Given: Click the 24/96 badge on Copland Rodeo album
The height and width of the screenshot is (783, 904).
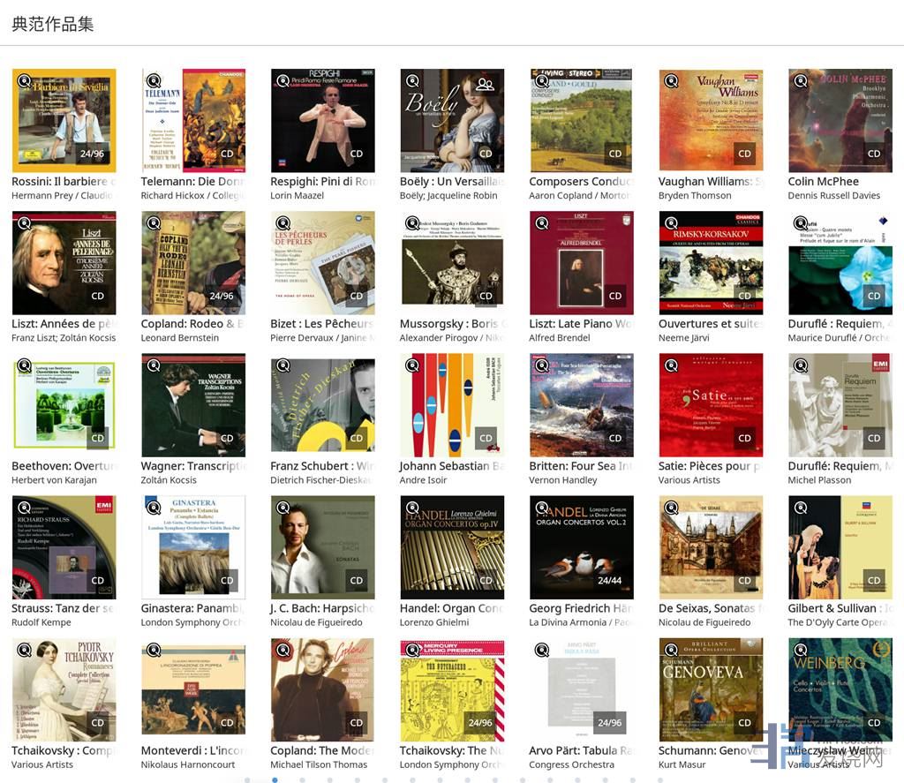Looking at the screenshot, I should click(x=222, y=296).
